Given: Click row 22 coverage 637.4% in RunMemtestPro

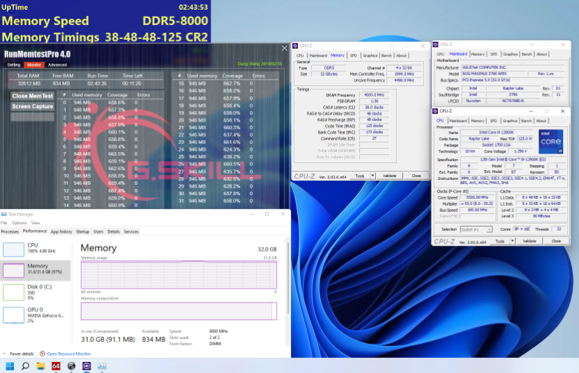Looking at the screenshot, I should (x=232, y=135).
